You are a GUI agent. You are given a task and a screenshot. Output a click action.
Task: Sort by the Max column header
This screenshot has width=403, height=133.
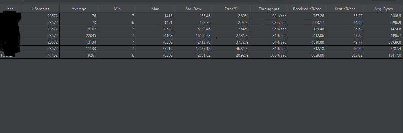(x=155, y=9)
